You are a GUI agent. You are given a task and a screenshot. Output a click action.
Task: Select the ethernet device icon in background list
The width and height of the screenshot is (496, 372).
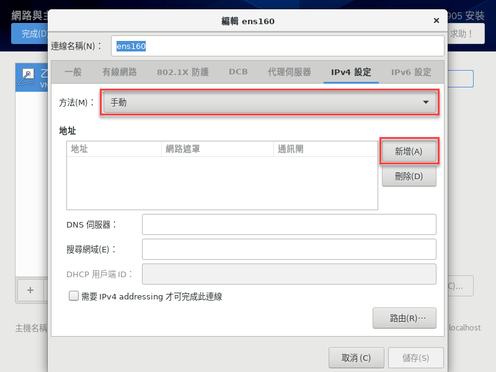[x=26, y=77]
